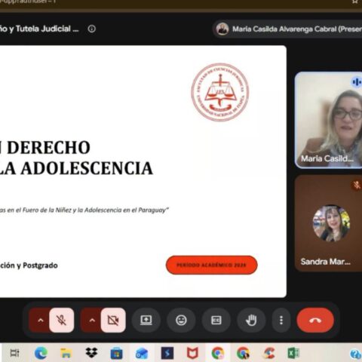
Task: Click María Casilda Alvarenga Cabral presenter chip
Action: pyautogui.click(x=288, y=29)
